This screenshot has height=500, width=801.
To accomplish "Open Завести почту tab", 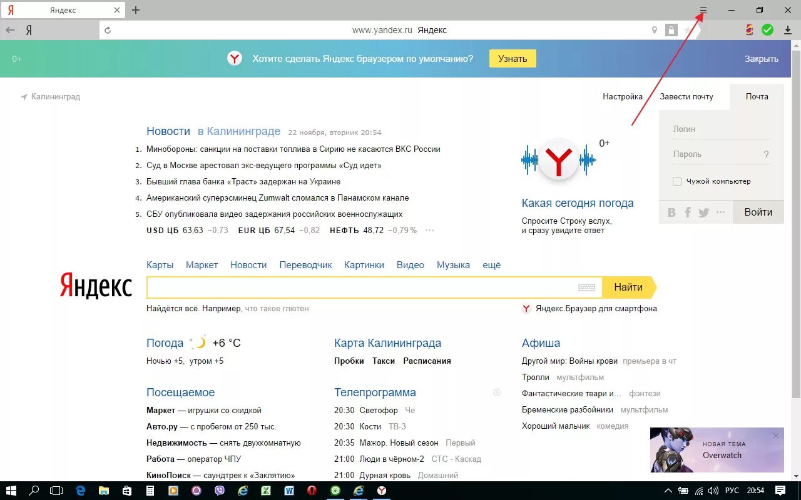I will click(x=686, y=97).
